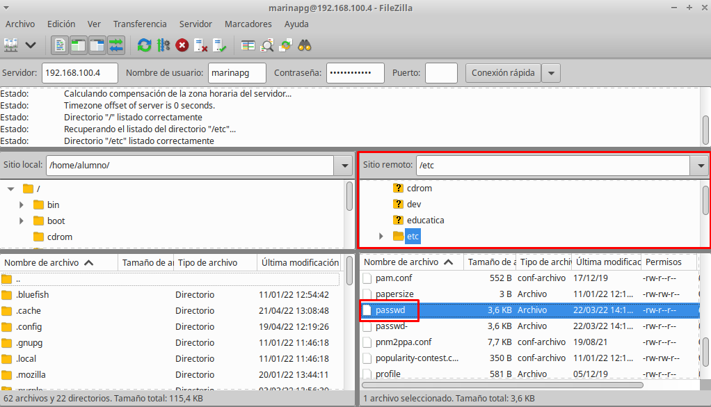Click the Puerto input field
The height and width of the screenshot is (407, 711).
coord(441,73)
